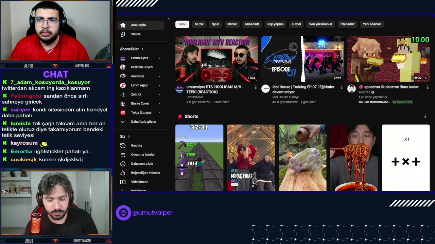The width and height of the screenshot is (435, 244).
Task: Click the Beğendiğim videolar thumbs-up icon
Action: click(123, 173)
